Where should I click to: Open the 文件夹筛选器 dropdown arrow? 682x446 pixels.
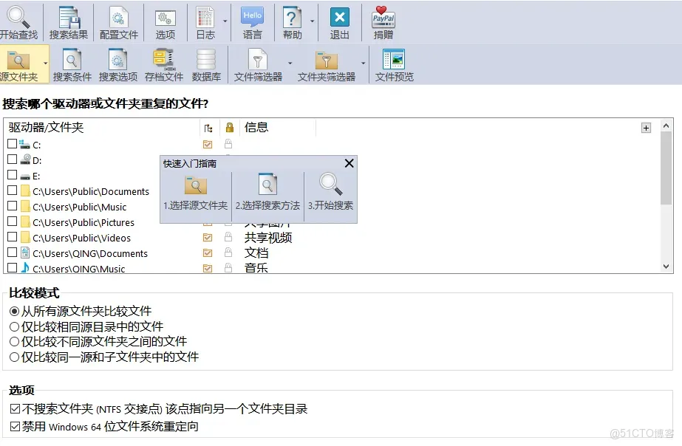pos(364,64)
